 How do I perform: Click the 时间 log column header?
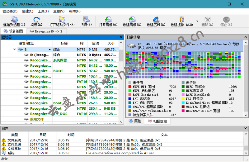[x=71, y=135]
